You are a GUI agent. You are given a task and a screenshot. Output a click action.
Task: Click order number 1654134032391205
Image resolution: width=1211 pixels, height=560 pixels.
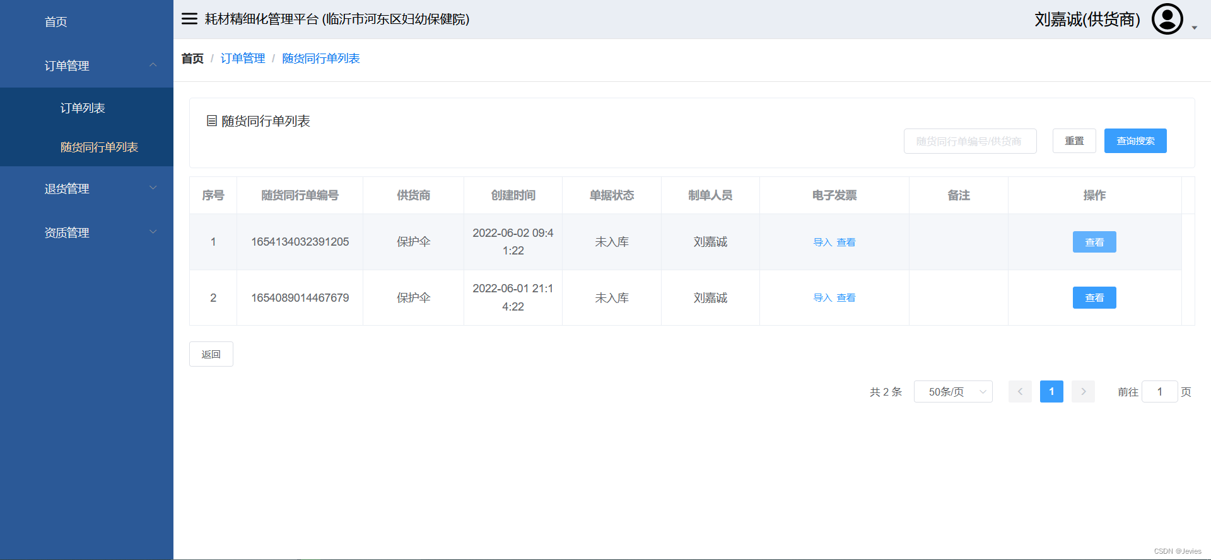click(x=300, y=242)
